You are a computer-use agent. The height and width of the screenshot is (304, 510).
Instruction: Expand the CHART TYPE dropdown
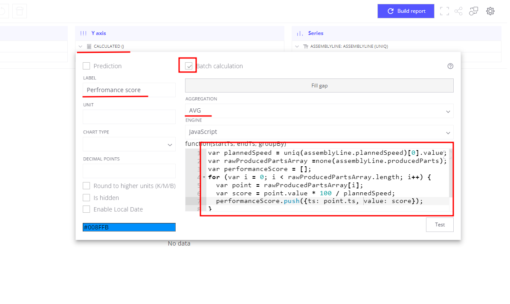point(129,144)
